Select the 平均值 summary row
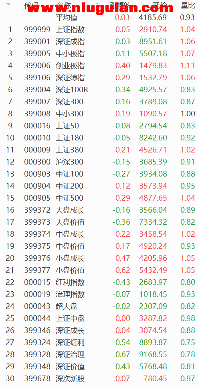This screenshot has height=388, width=198. pyautogui.click(x=99, y=18)
